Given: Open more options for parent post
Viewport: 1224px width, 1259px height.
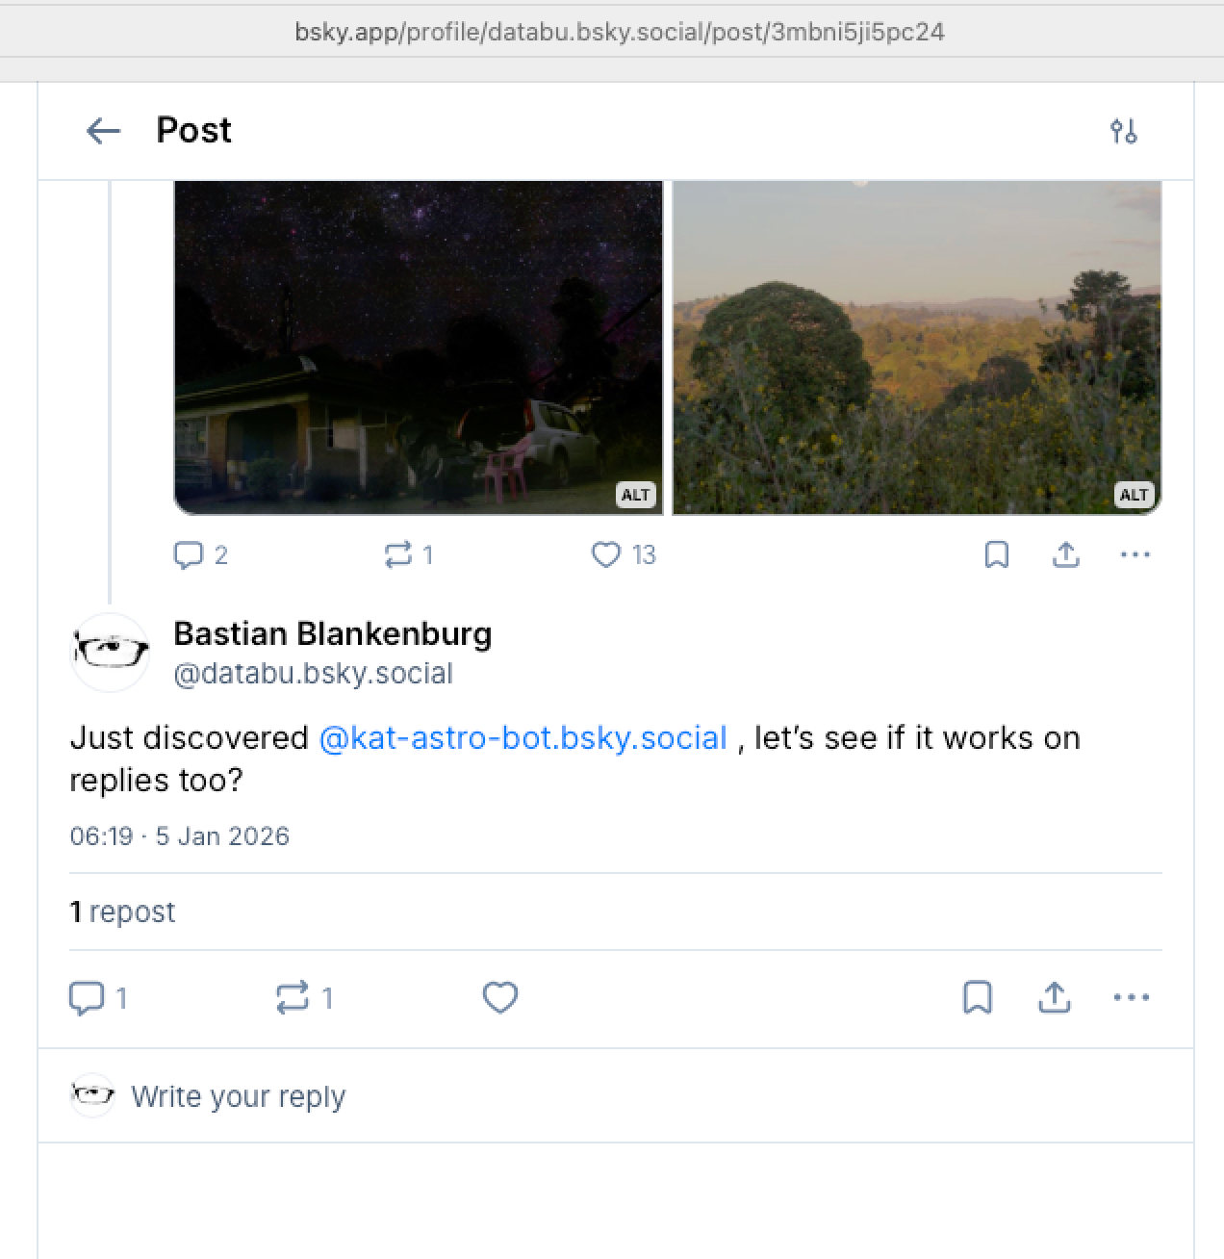Looking at the screenshot, I should coord(1135,554).
